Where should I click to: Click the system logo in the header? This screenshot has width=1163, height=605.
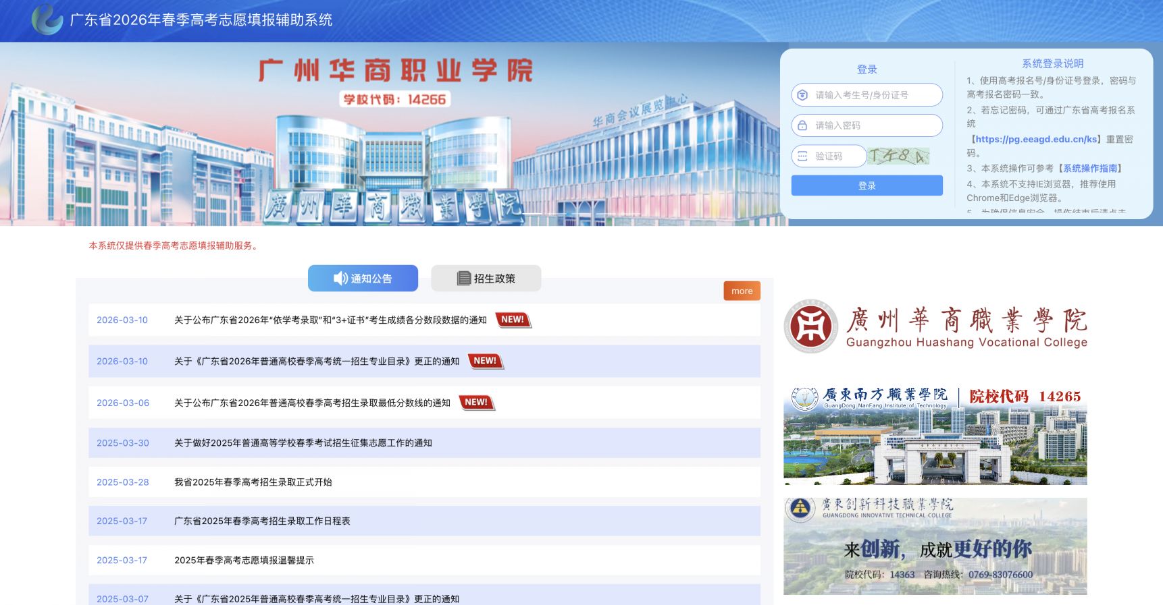tap(47, 20)
